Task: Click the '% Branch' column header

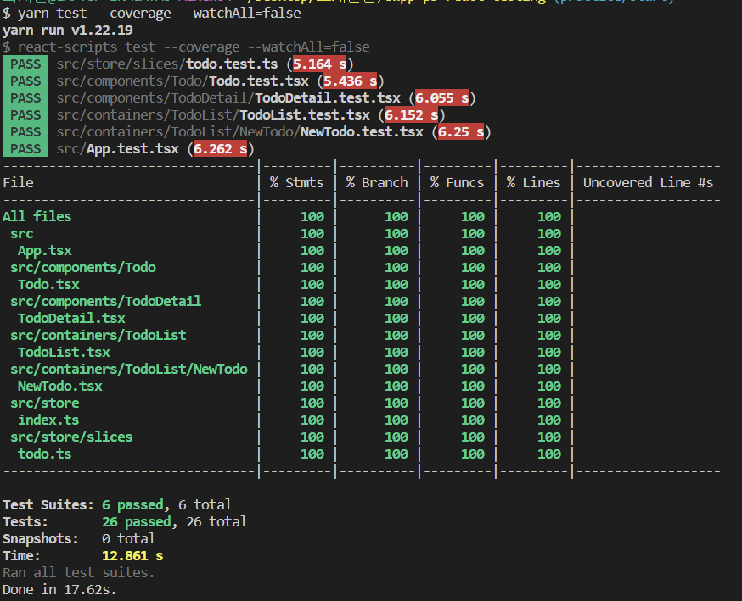Action: click(x=377, y=183)
